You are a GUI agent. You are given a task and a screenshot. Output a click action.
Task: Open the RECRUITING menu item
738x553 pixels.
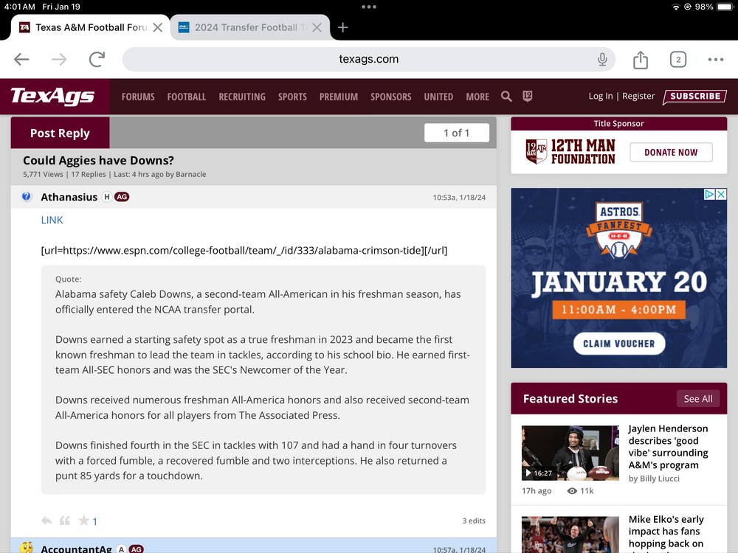coord(242,97)
